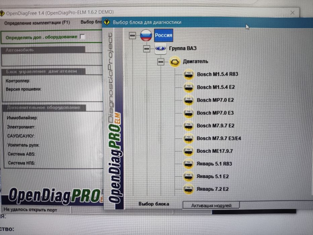Click the Контроллер label in main window
Image resolution: width=313 pixels, height=235 pixels.
(x=18, y=81)
